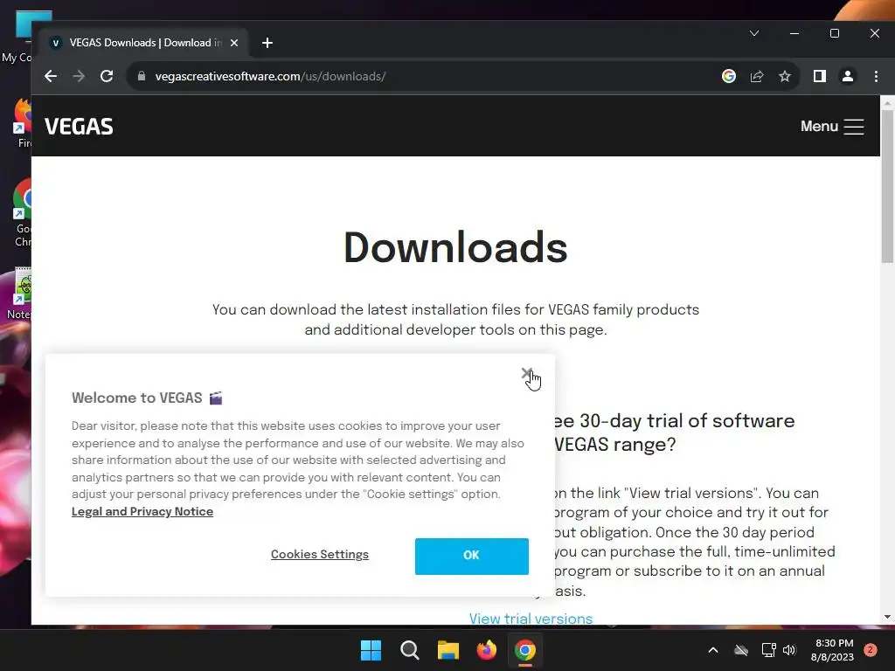Click the browser back arrow

tap(50, 76)
